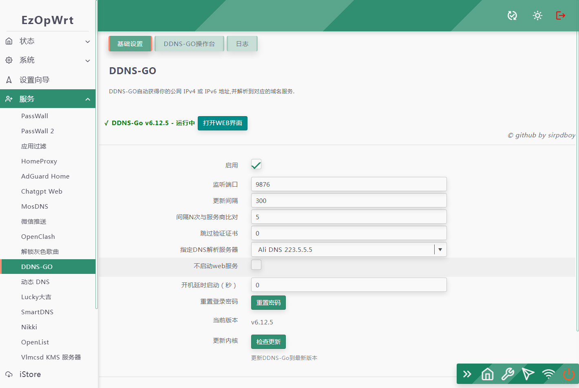The height and width of the screenshot is (388, 579).
Task: Click the 跳过验证证书 input field
Action: click(349, 233)
